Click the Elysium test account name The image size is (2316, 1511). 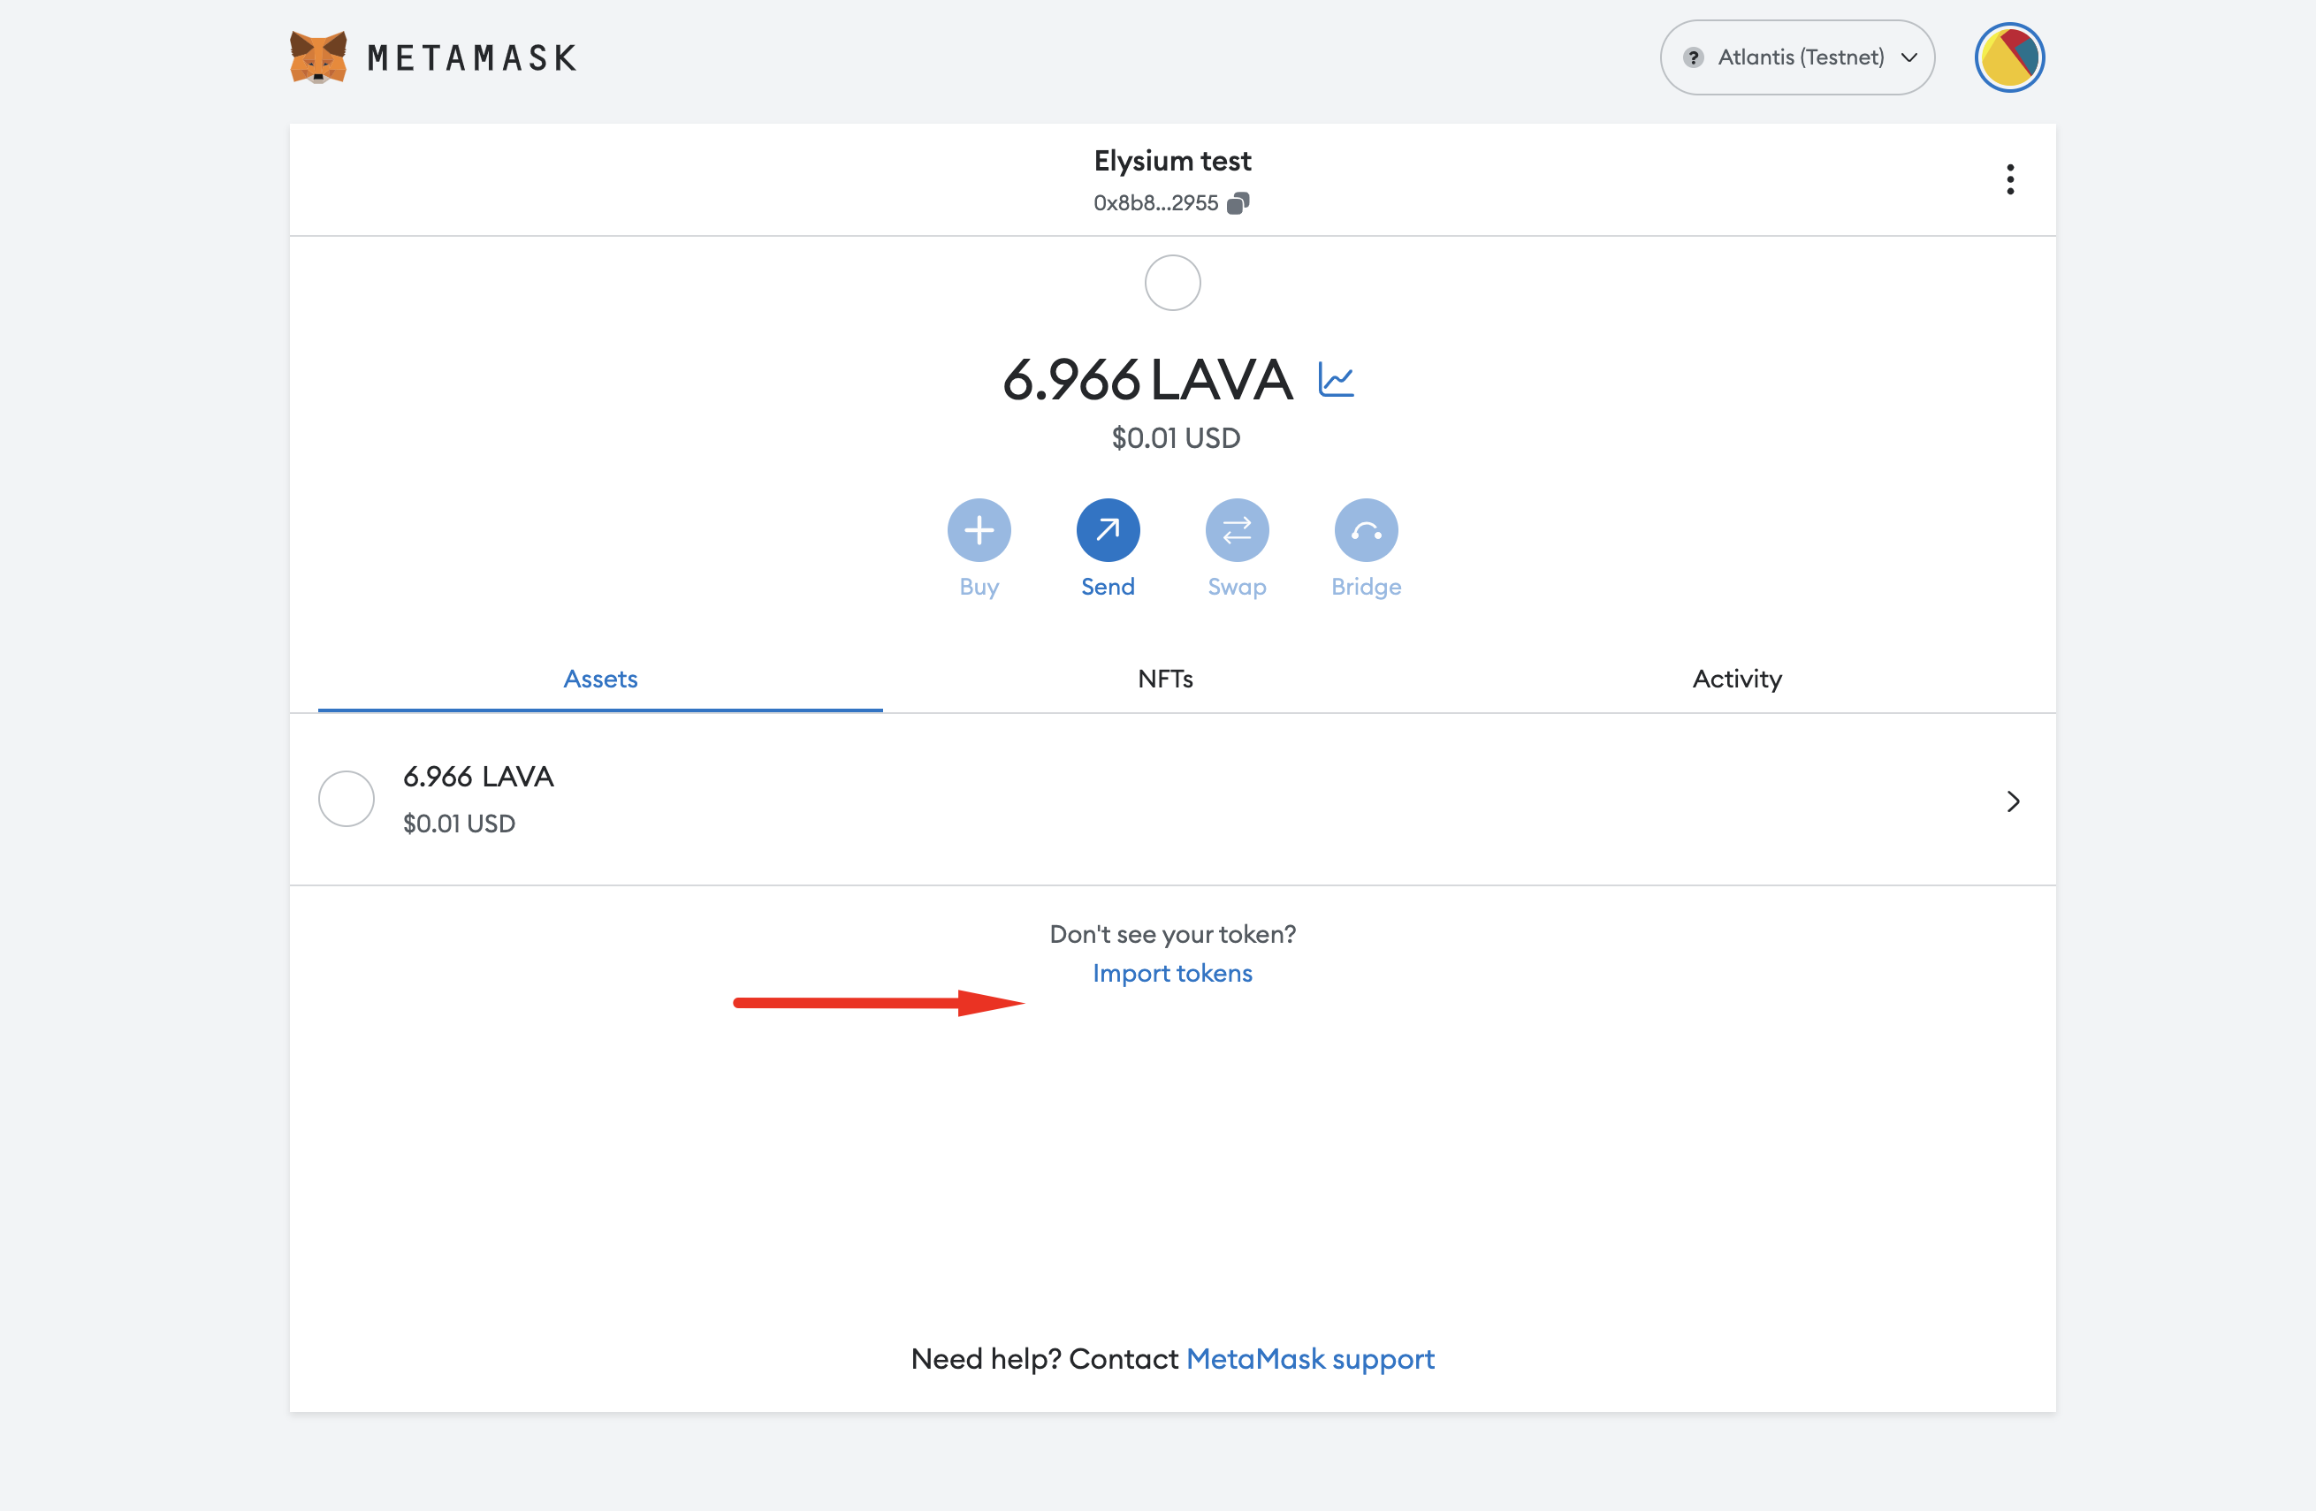click(1171, 161)
